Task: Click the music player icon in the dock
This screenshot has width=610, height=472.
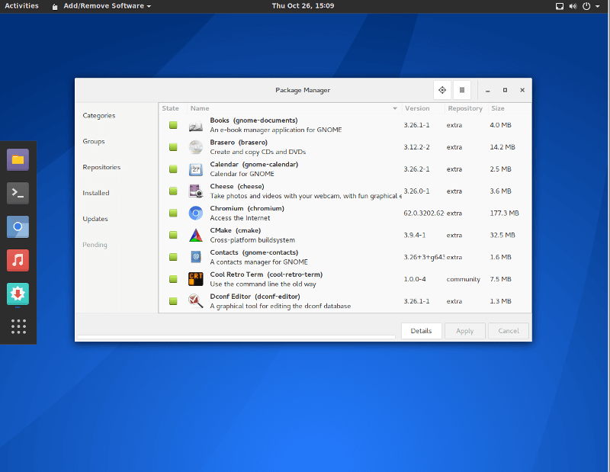Action: click(18, 260)
